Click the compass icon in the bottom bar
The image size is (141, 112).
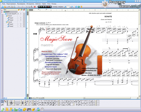[x=42, y=109]
